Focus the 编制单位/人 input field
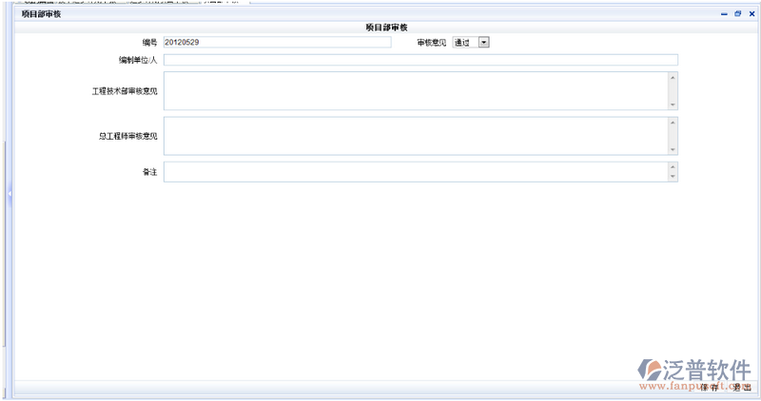The height and width of the screenshot is (401, 761). click(420, 60)
